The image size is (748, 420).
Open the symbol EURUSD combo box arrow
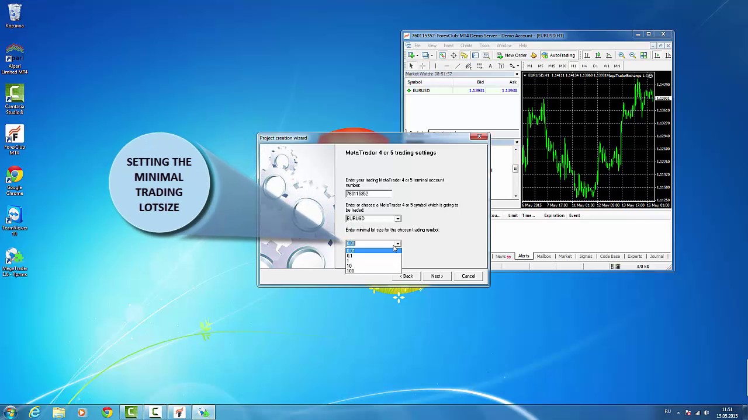coord(397,219)
